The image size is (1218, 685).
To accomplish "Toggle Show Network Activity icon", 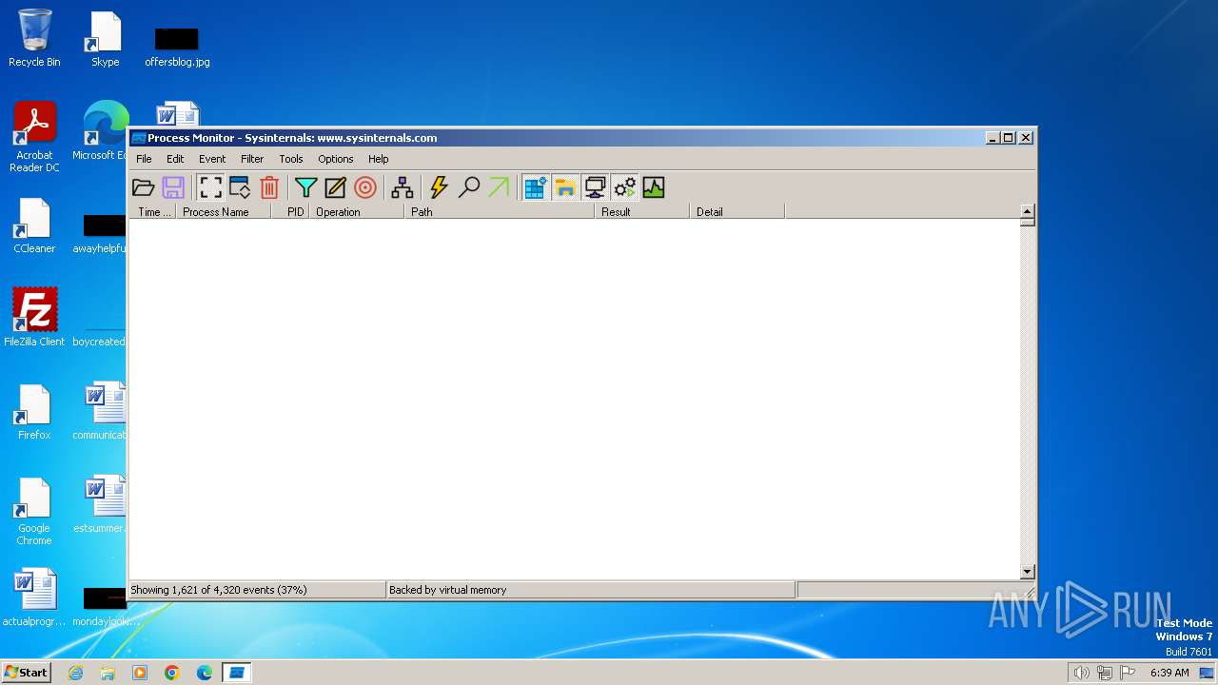I will click(x=595, y=187).
